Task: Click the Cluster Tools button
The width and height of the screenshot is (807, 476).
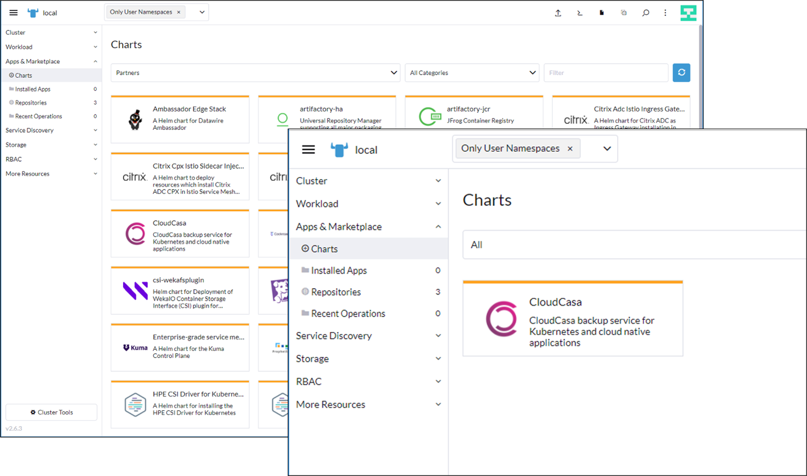Action: pyautogui.click(x=51, y=412)
